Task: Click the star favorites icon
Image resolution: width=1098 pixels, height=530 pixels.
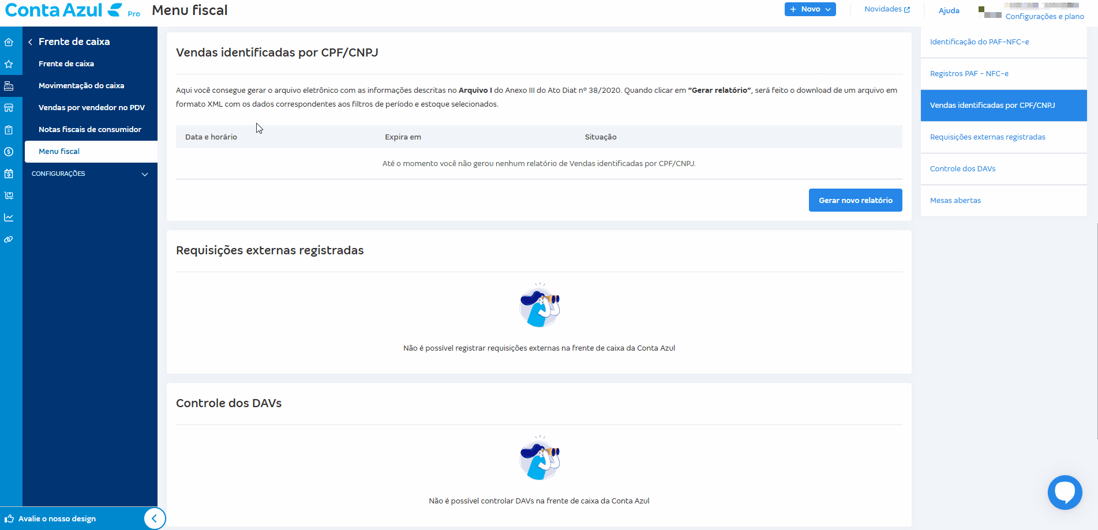Action: point(9,64)
